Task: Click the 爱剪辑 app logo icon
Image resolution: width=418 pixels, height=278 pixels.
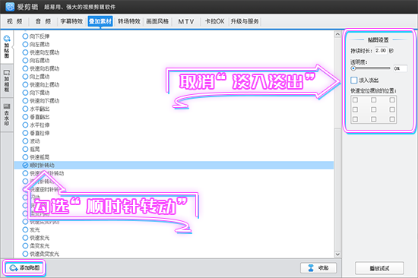Action: coord(10,7)
